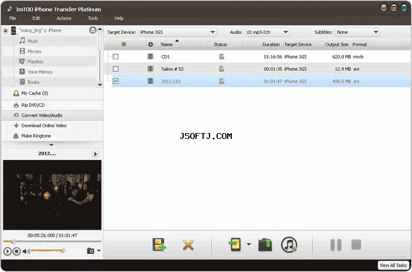The image size is (412, 272).
Task: Click the preview panel play arrow beside 2012....
Action: (95, 154)
